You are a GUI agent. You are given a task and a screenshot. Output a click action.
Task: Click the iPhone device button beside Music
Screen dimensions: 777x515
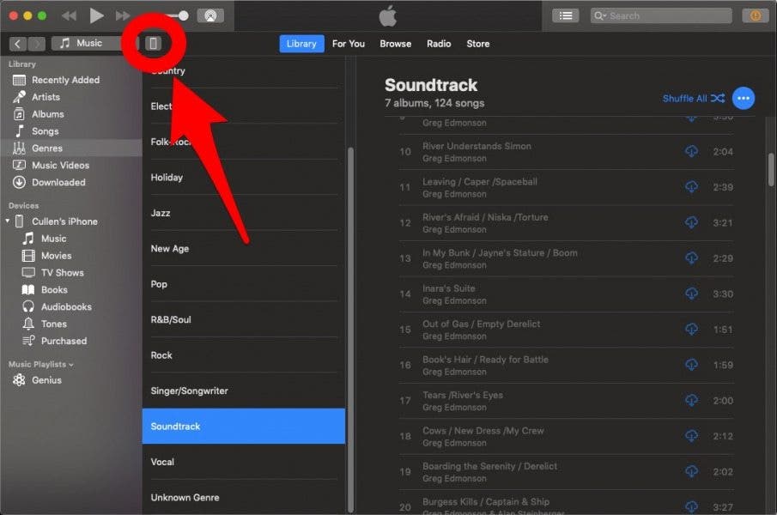tap(153, 44)
